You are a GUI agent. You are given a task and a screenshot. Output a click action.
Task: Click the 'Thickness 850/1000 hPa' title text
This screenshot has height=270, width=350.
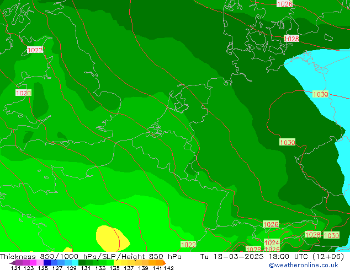point(49,257)
